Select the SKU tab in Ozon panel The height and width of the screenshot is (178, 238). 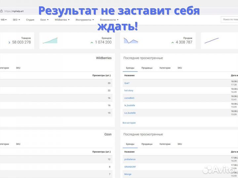coord(18,144)
